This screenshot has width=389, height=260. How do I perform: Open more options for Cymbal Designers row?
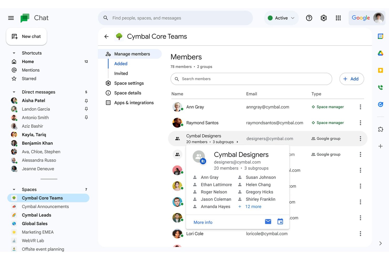(360, 139)
